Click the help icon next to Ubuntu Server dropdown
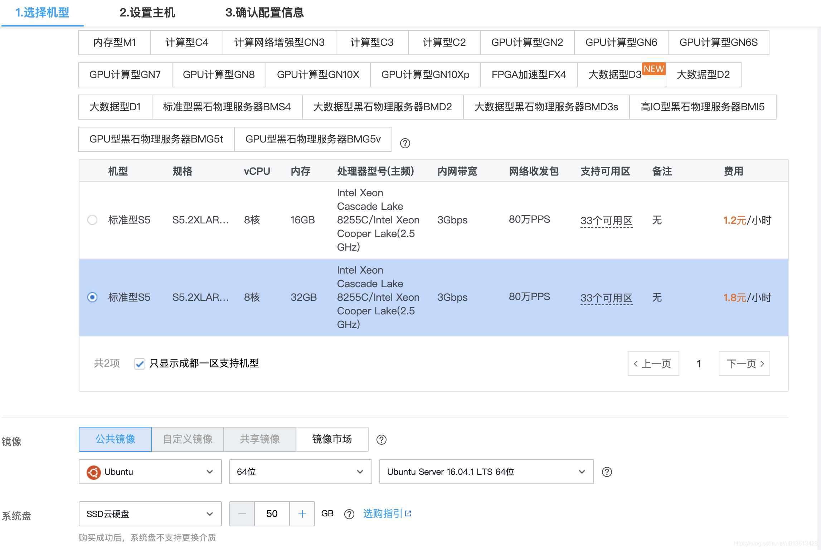This screenshot has height=550, width=821. coord(607,472)
